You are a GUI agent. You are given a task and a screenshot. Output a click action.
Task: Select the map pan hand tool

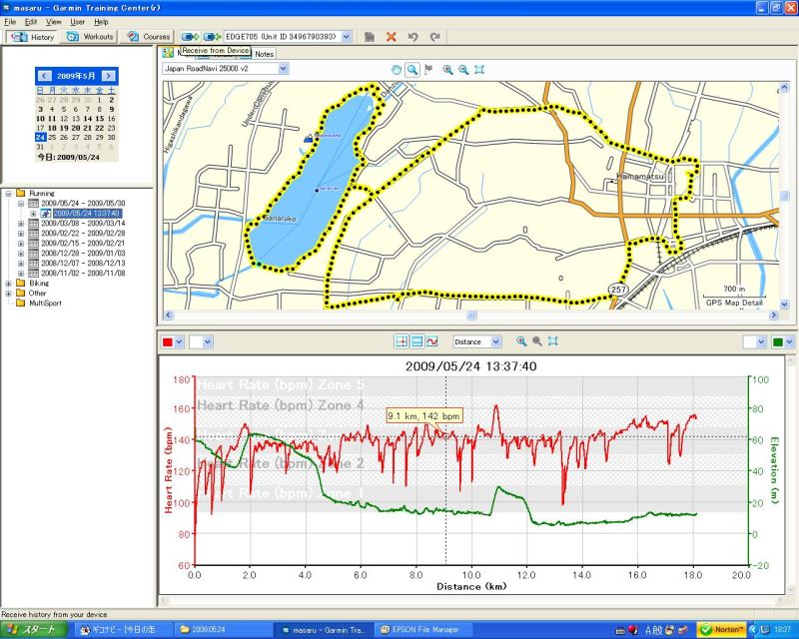pos(397,70)
